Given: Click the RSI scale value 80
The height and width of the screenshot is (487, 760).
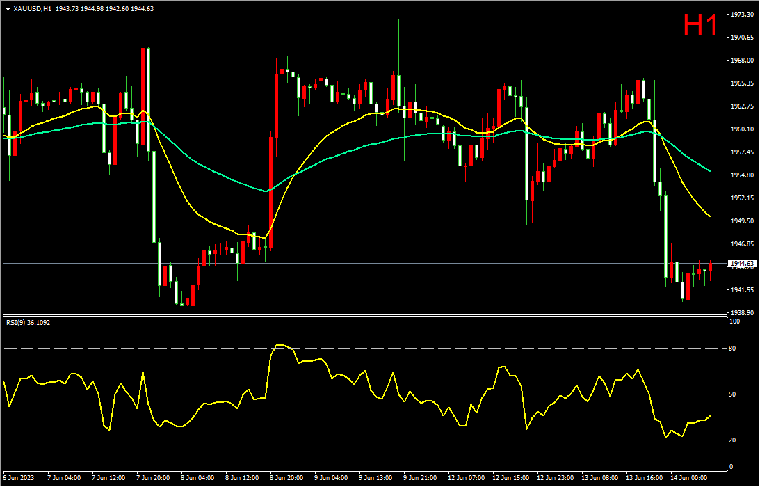Looking at the screenshot, I should 734,349.
